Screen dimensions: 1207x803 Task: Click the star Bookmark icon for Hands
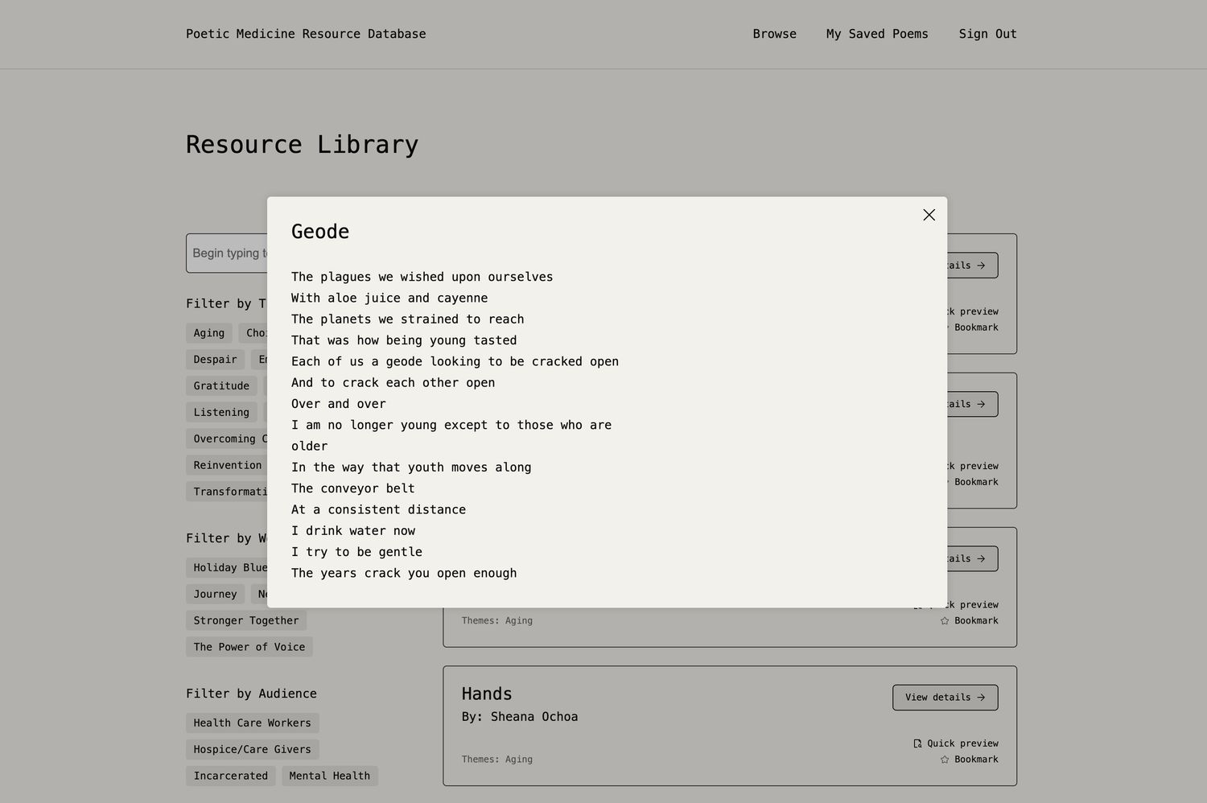pos(945,760)
